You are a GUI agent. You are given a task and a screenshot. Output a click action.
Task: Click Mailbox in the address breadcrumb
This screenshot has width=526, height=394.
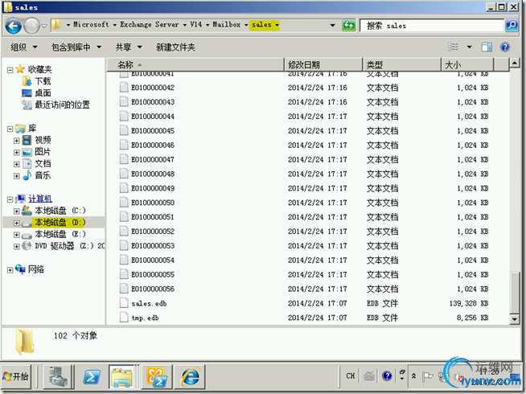click(x=227, y=24)
